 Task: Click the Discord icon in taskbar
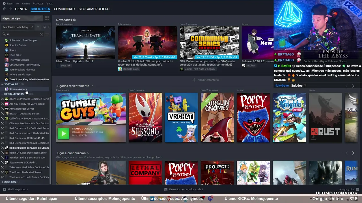click(x=210, y=198)
